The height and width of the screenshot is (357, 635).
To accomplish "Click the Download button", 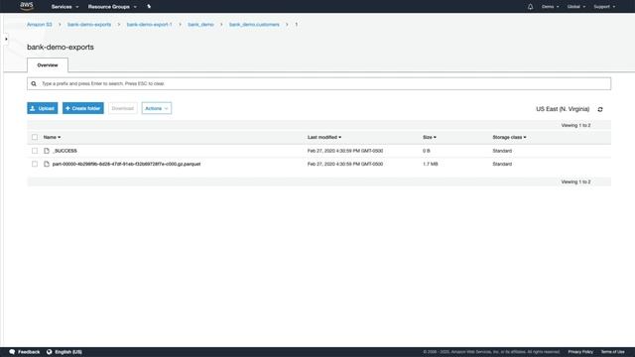I will point(123,108).
